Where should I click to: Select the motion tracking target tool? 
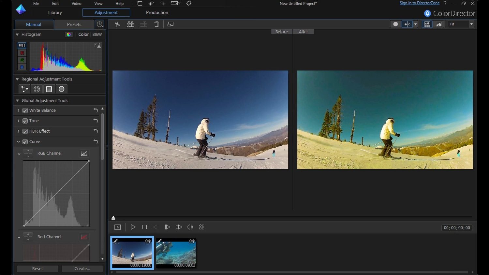[37, 89]
